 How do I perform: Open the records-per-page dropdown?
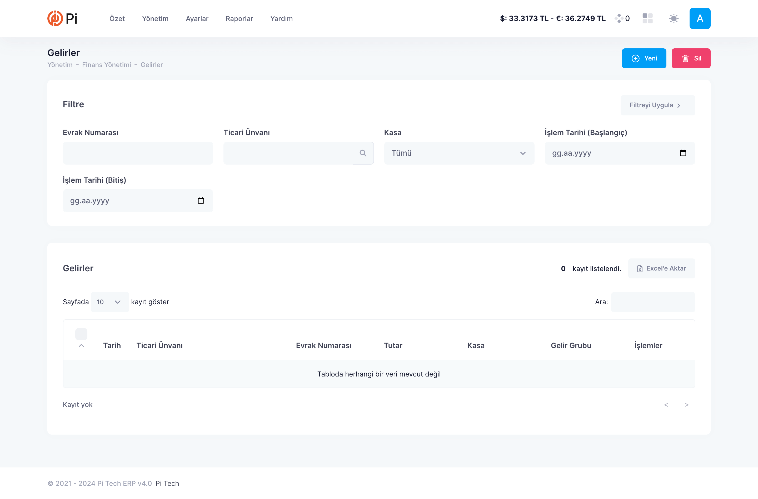tap(109, 302)
